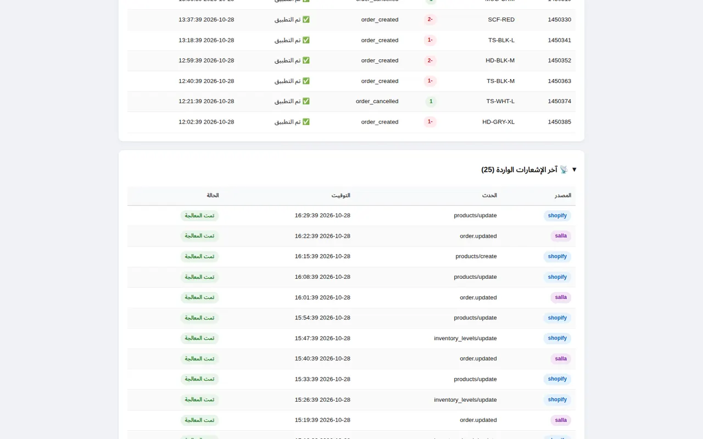Click the green check icon in row 1450341

pyautogui.click(x=306, y=40)
